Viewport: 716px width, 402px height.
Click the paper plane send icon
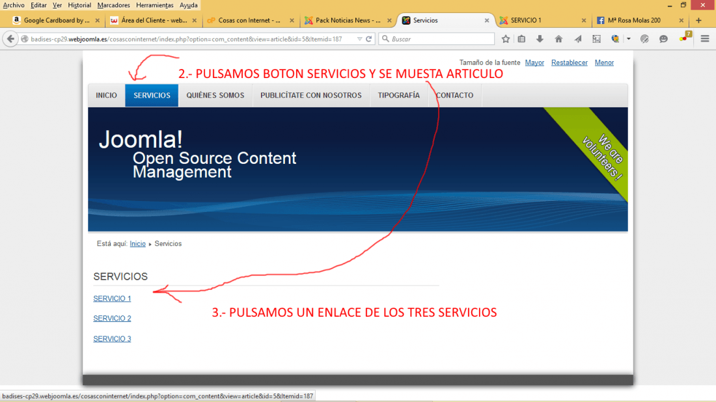(x=578, y=39)
